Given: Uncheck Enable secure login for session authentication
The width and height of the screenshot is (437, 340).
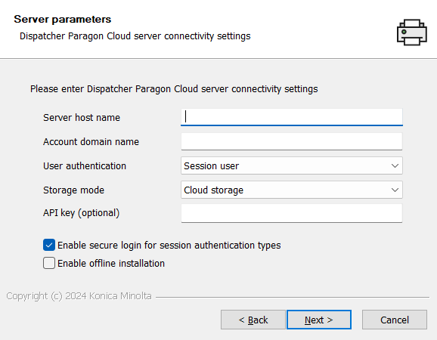Looking at the screenshot, I should pos(49,245).
